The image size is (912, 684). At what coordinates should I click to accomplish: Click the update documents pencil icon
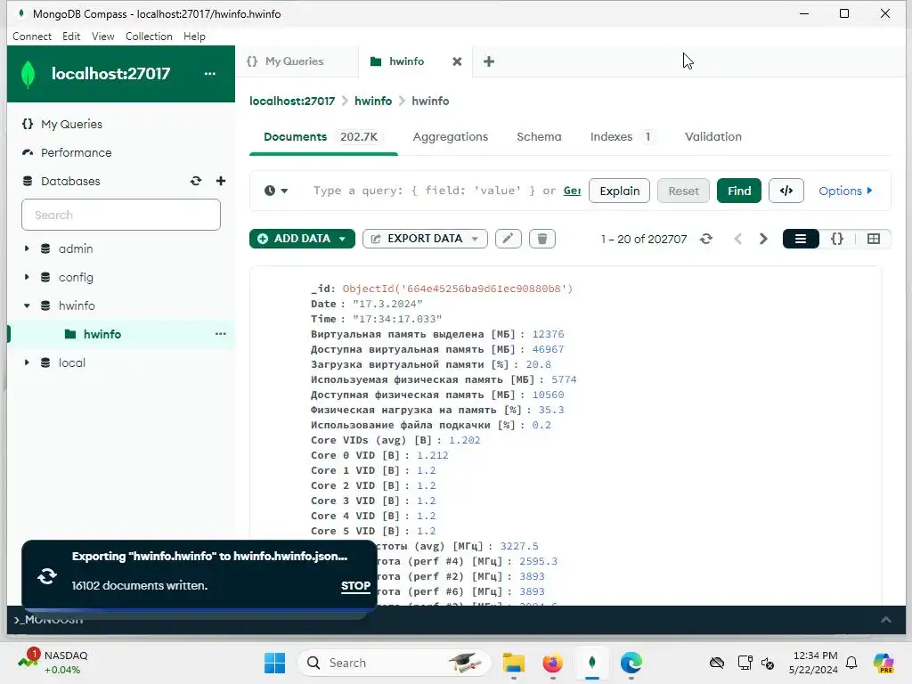click(509, 239)
